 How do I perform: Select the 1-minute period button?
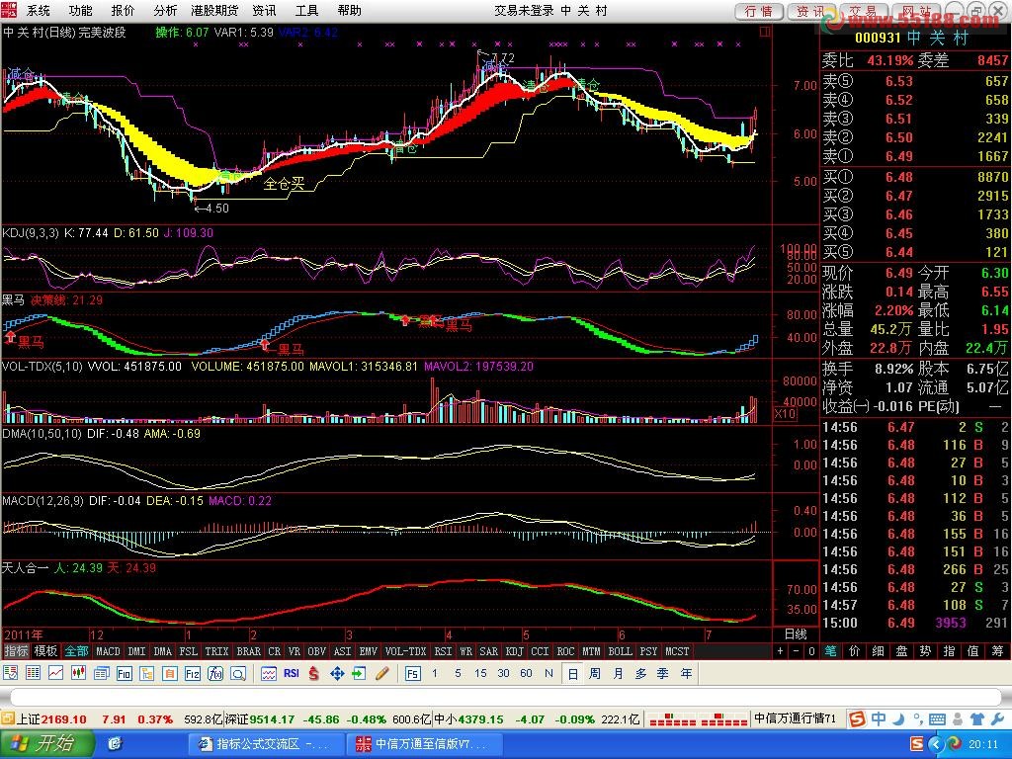[435, 673]
